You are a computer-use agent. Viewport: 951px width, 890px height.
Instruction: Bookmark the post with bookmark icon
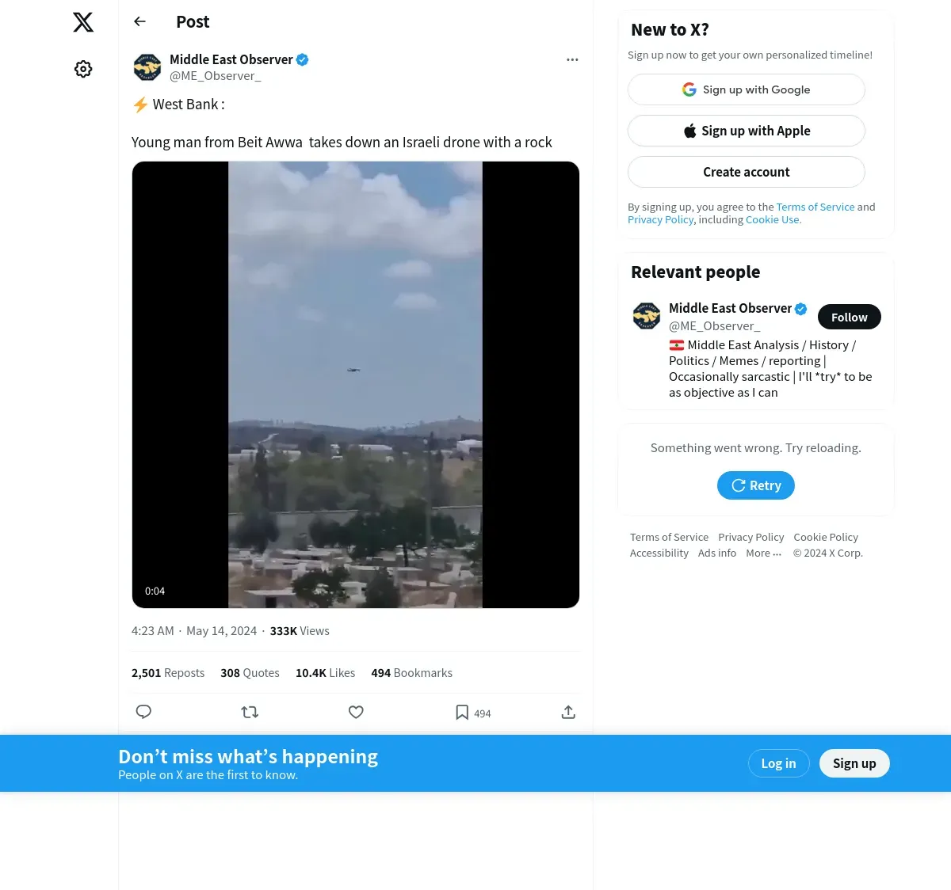[x=462, y=713]
